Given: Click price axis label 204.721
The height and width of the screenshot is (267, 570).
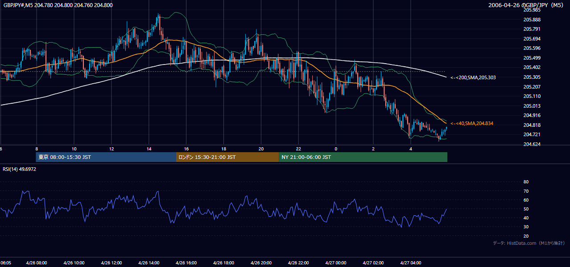Looking at the screenshot, I should 532,134.
